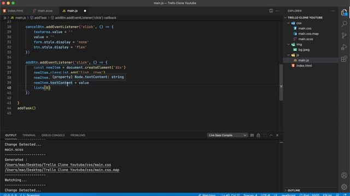The height and width of the screenshot is (196, 350).
Task: Click the editor vertical scrollbar thumb
Action: pos(281,82)
